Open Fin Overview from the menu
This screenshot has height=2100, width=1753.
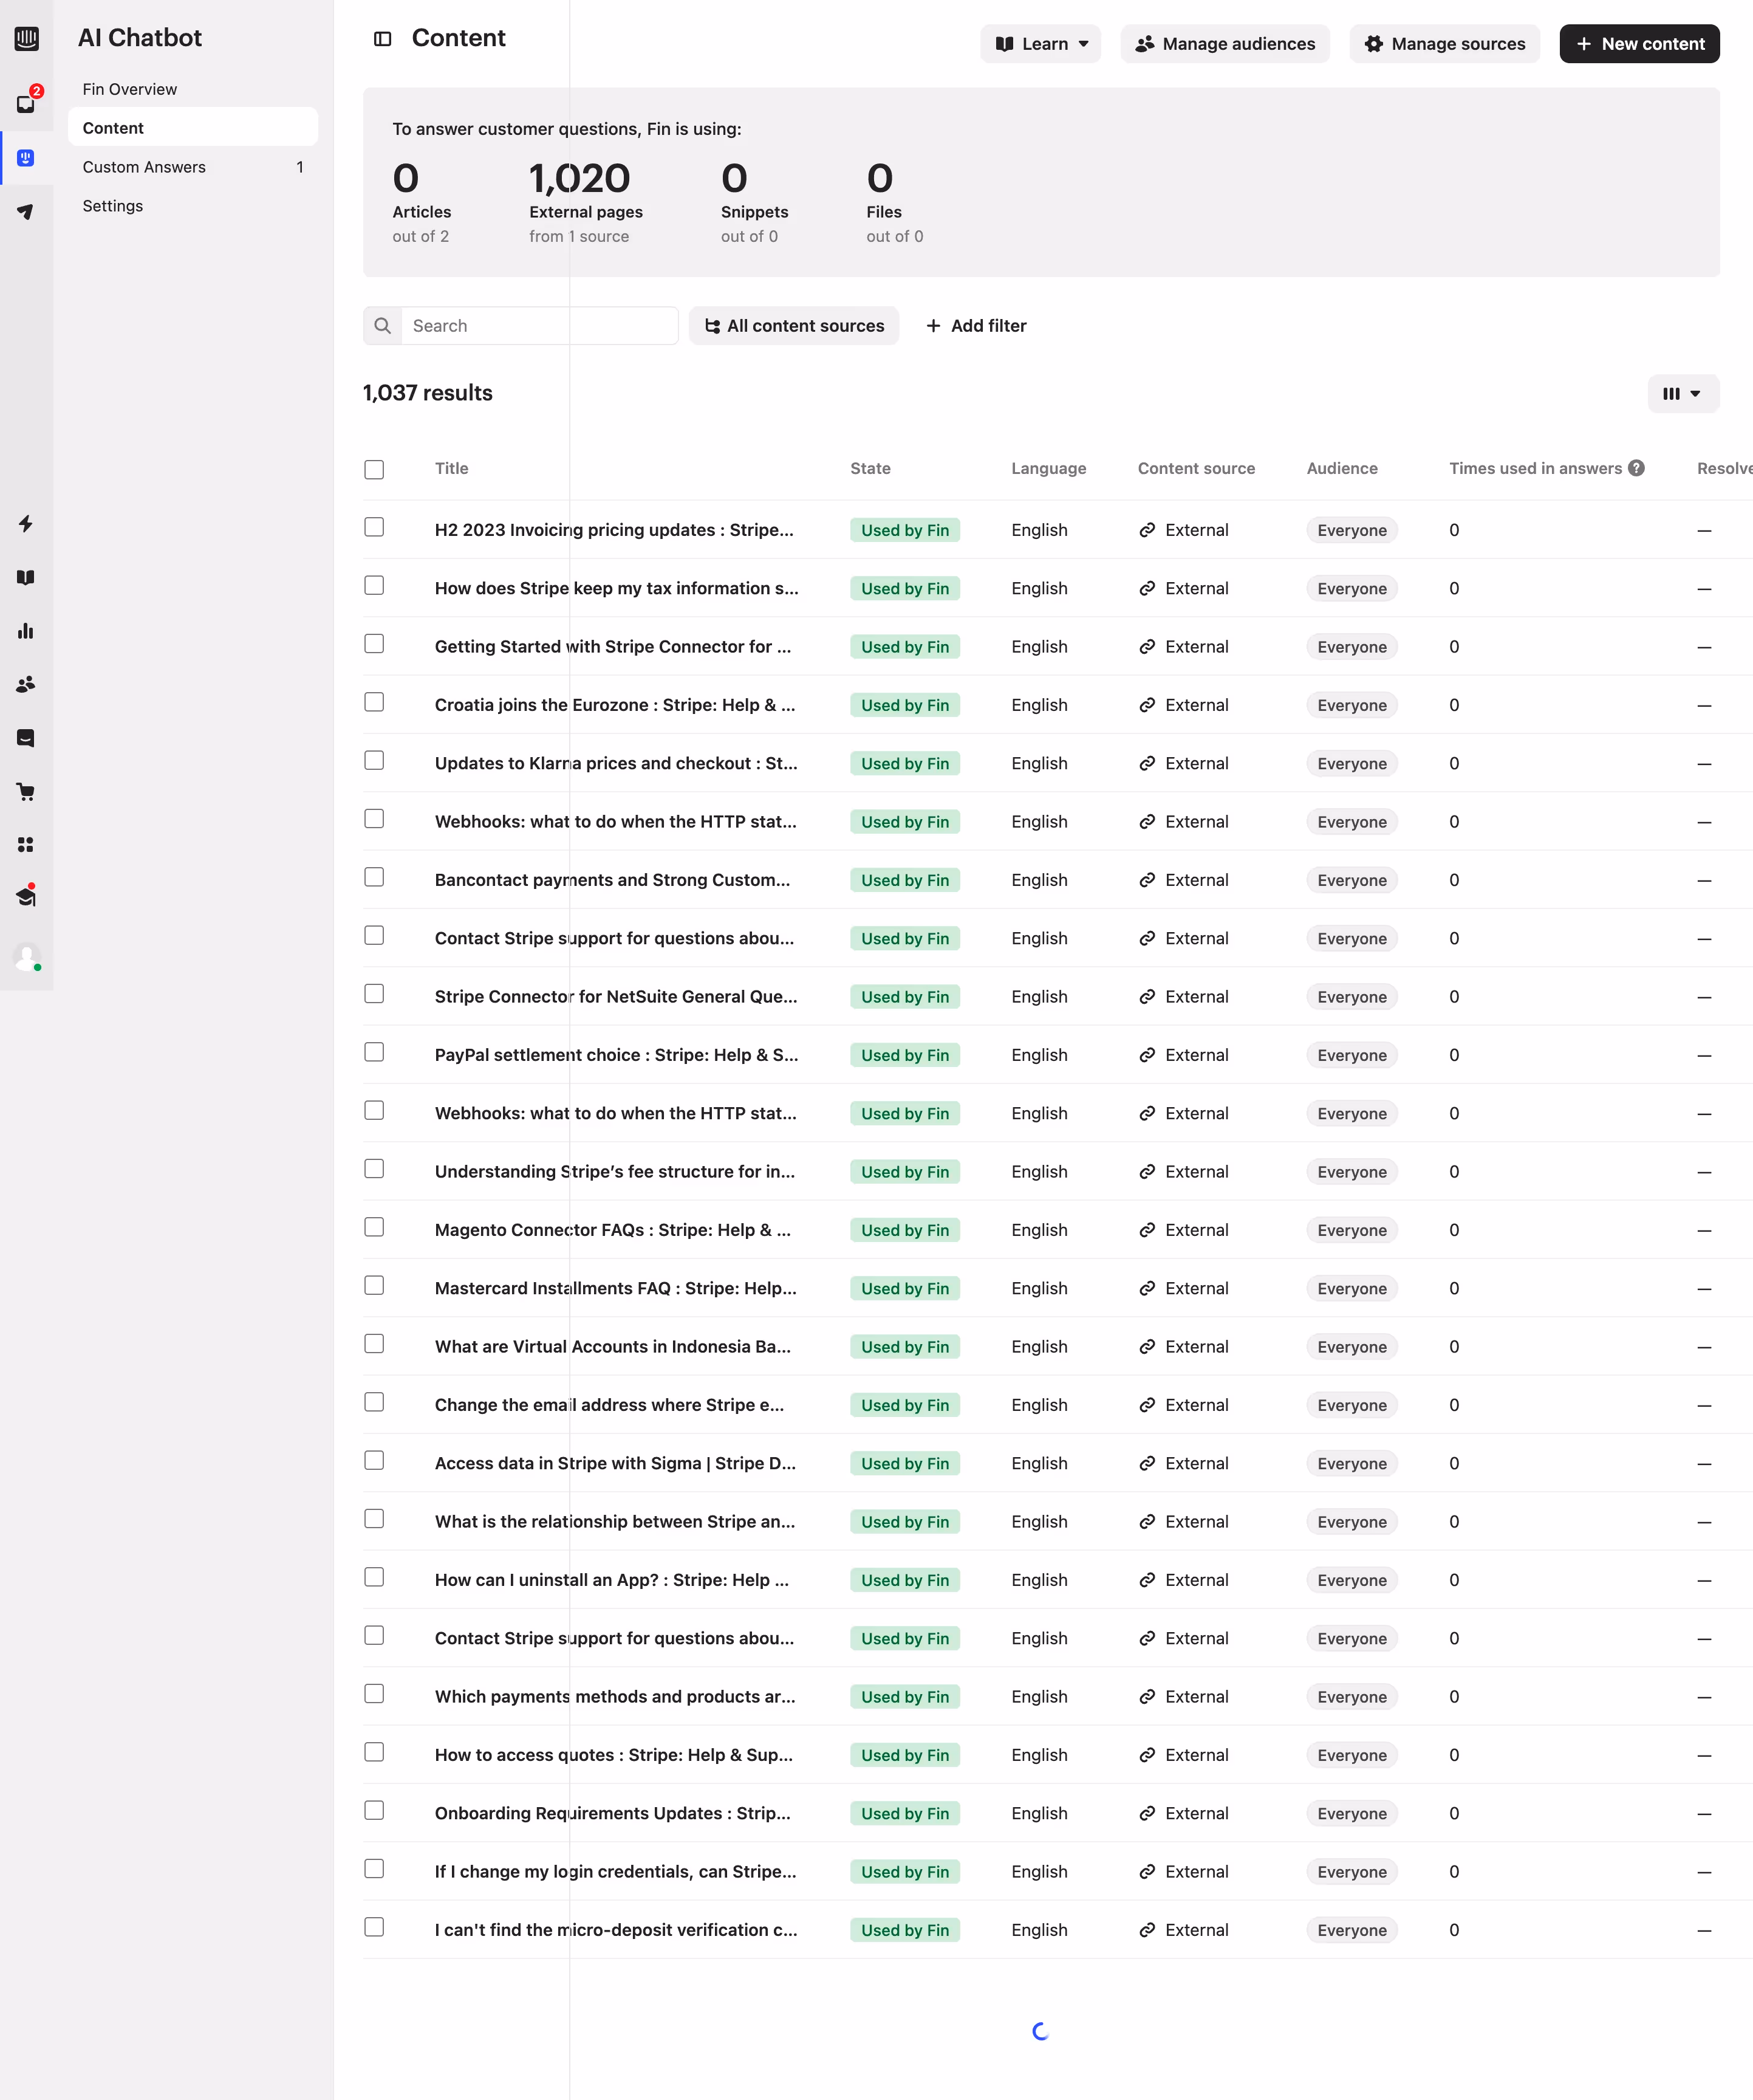coord(129,89)
